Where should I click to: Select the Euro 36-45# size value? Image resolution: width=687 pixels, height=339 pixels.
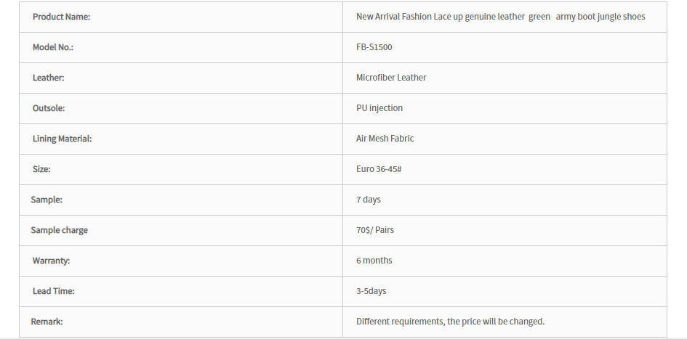[379, 169]
